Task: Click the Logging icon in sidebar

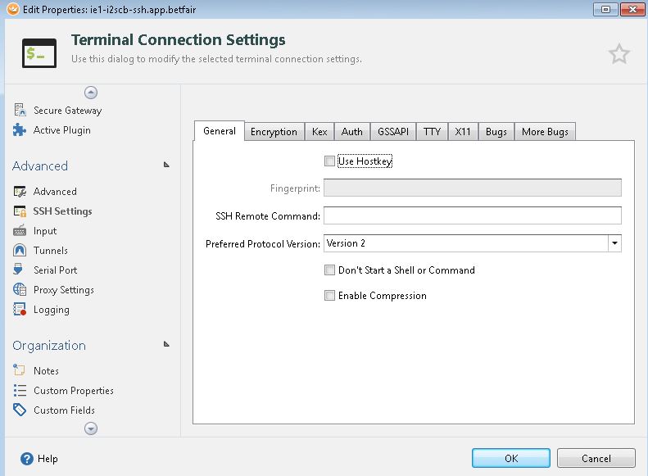Action: (x=20, y=310)
